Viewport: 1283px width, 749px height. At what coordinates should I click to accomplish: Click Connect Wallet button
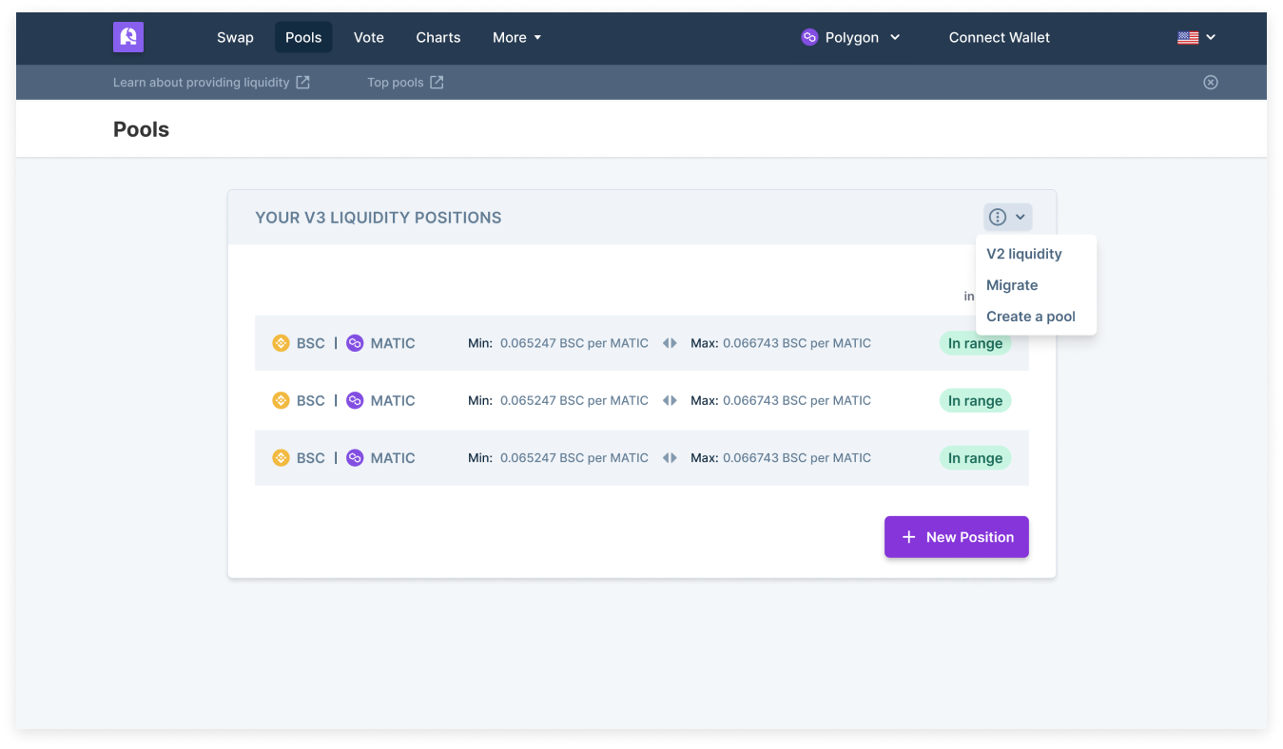click(1000, 37)
